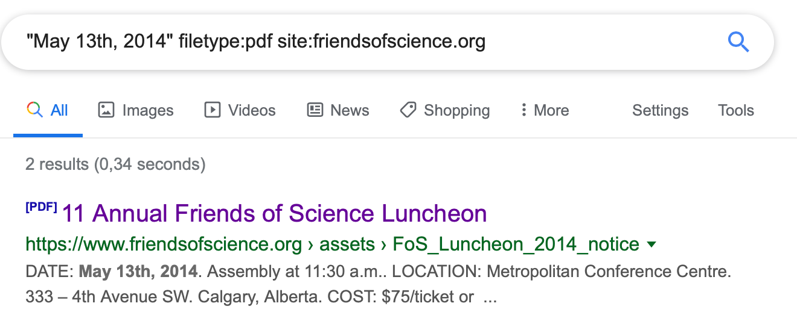The height and width of the screenshot is (312, 797).
Task: Click the News tab newspaper icon
Action: point(315,110)
